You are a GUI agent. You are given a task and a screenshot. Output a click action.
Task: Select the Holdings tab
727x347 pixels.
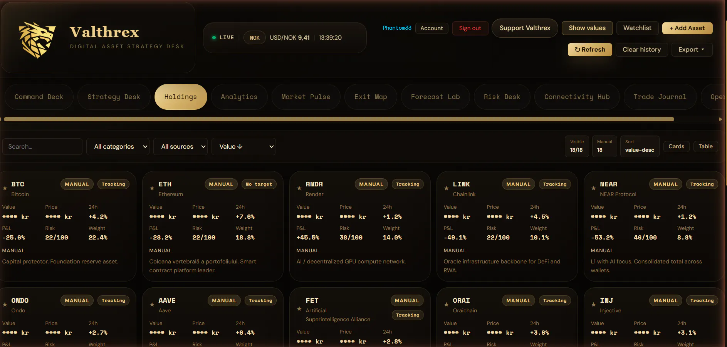(181, 97)
